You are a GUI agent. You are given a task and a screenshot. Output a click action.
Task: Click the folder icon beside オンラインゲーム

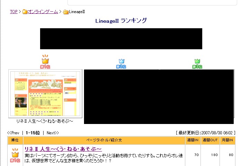[x=25, y=12]
